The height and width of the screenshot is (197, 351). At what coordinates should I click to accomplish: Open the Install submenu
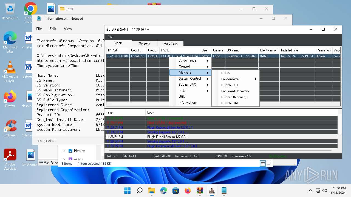pos(190,91)
